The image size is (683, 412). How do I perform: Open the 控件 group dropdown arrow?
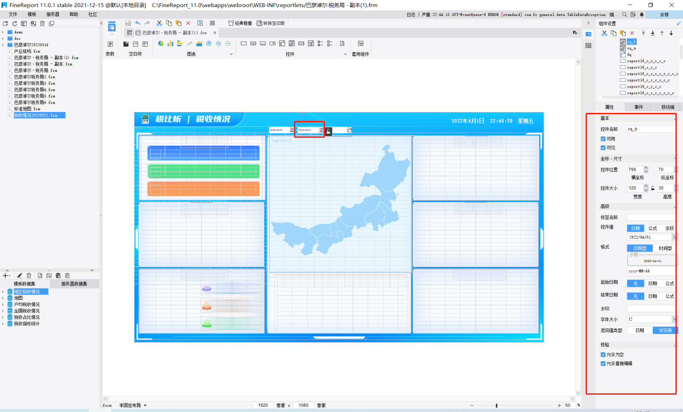point(346,54)
